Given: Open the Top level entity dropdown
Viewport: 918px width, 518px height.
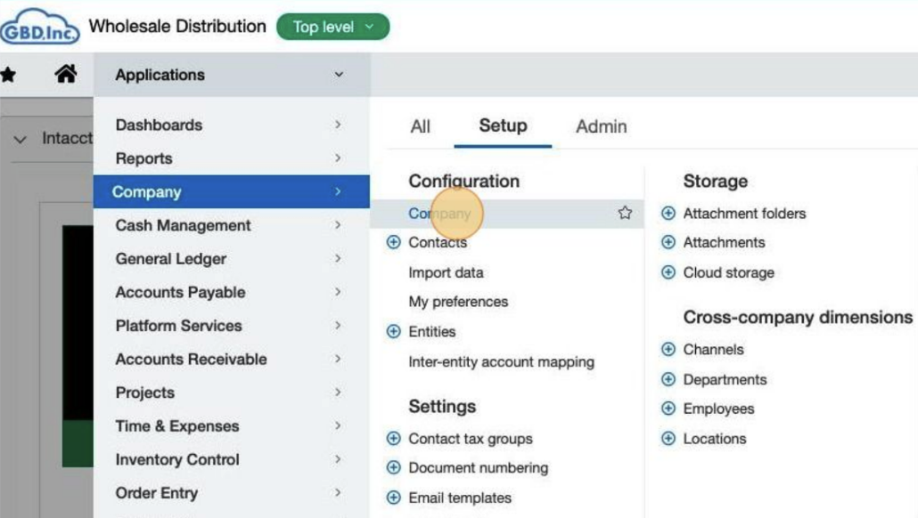Looking at the screenshot, I should click(x=332, y=28).
